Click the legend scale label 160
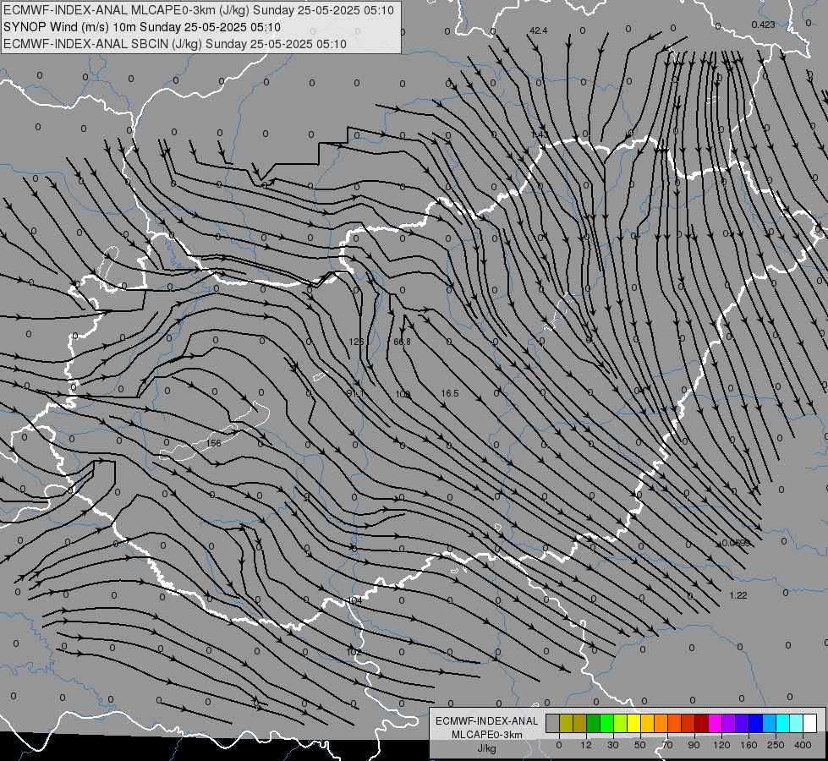Viewport: 828px width, 761px height. (748, 745)
